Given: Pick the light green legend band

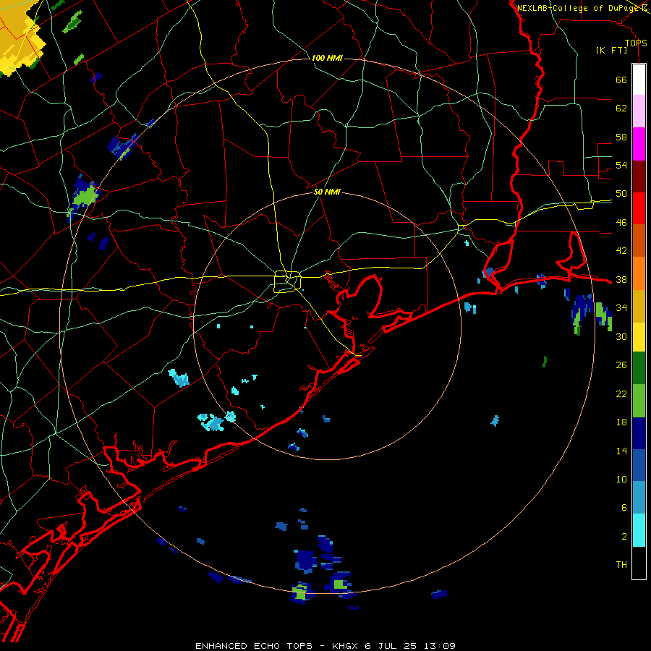Looking at the screenshot, I should (639, 401).
